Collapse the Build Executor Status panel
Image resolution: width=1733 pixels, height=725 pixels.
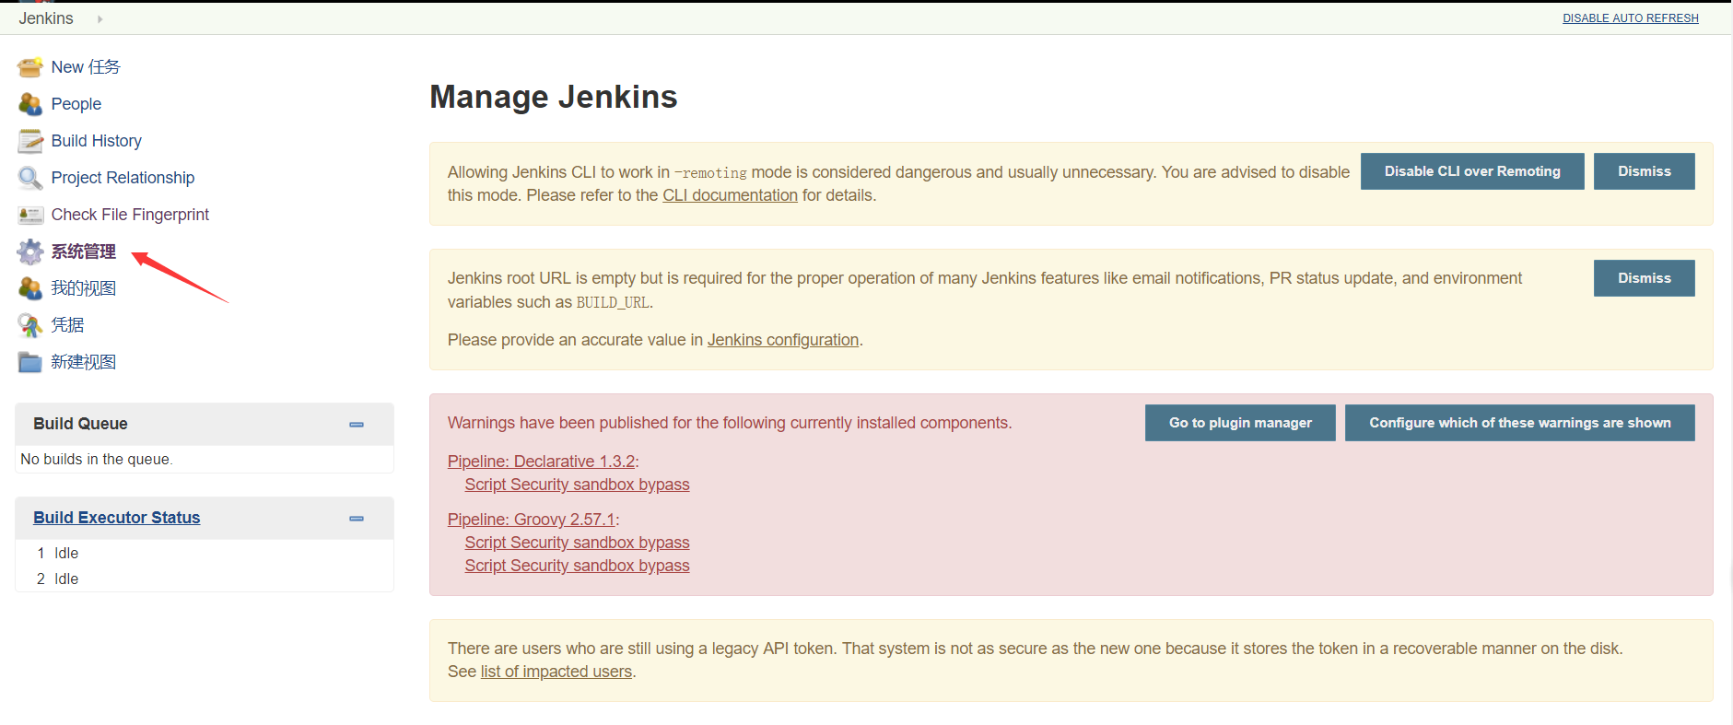(x=357, y=519)
